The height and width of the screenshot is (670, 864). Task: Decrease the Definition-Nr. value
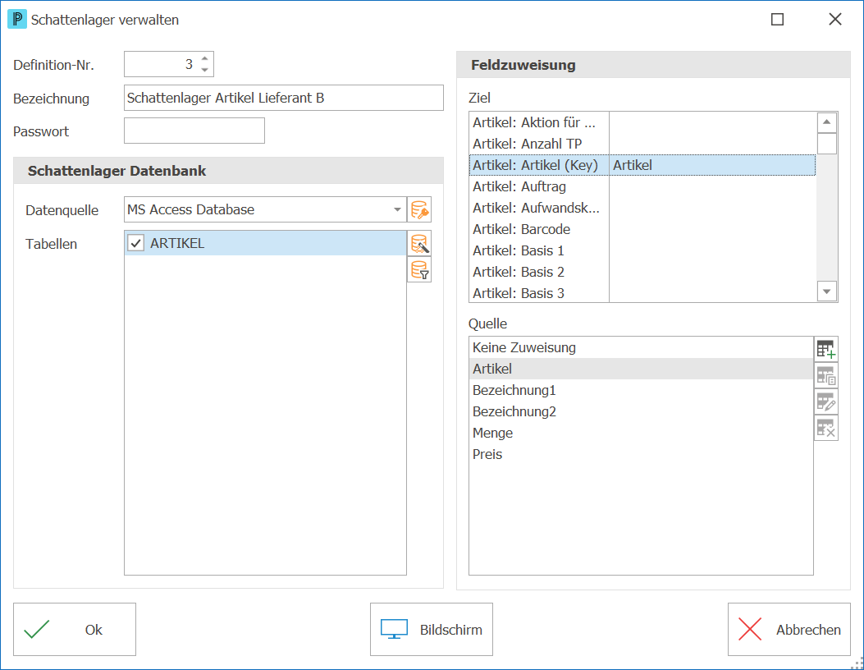click(x=205, y=70)
